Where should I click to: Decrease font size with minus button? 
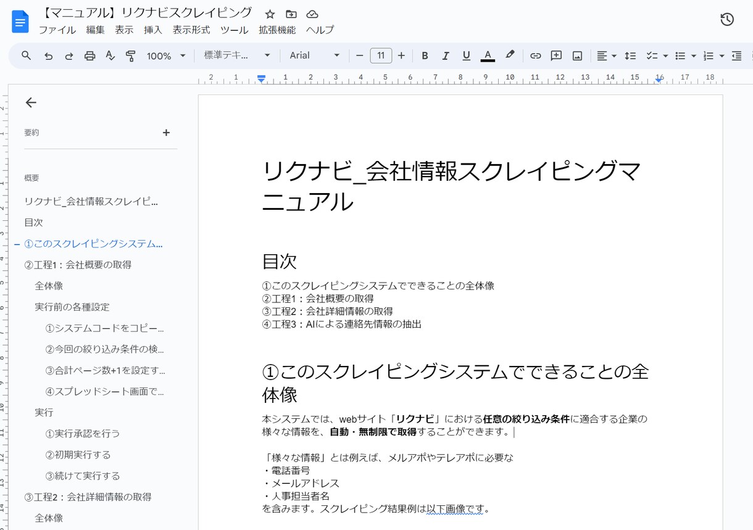(x=360, y=56)
